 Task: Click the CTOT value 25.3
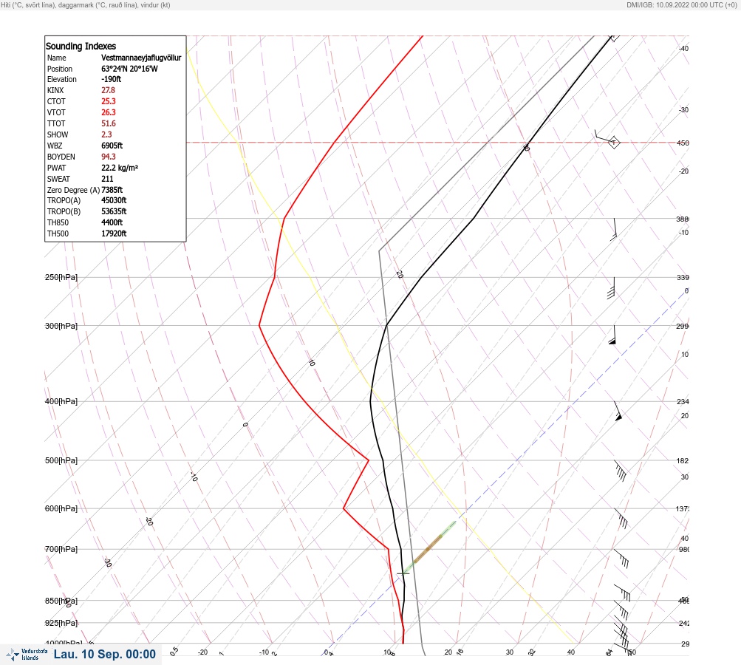[108, 101]
